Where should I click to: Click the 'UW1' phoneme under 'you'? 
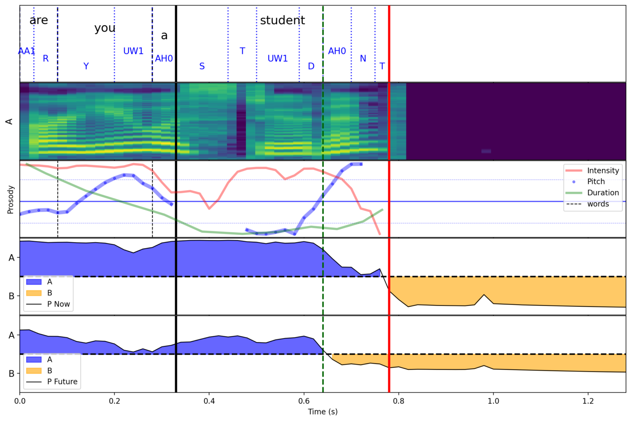tap(133, 51)
